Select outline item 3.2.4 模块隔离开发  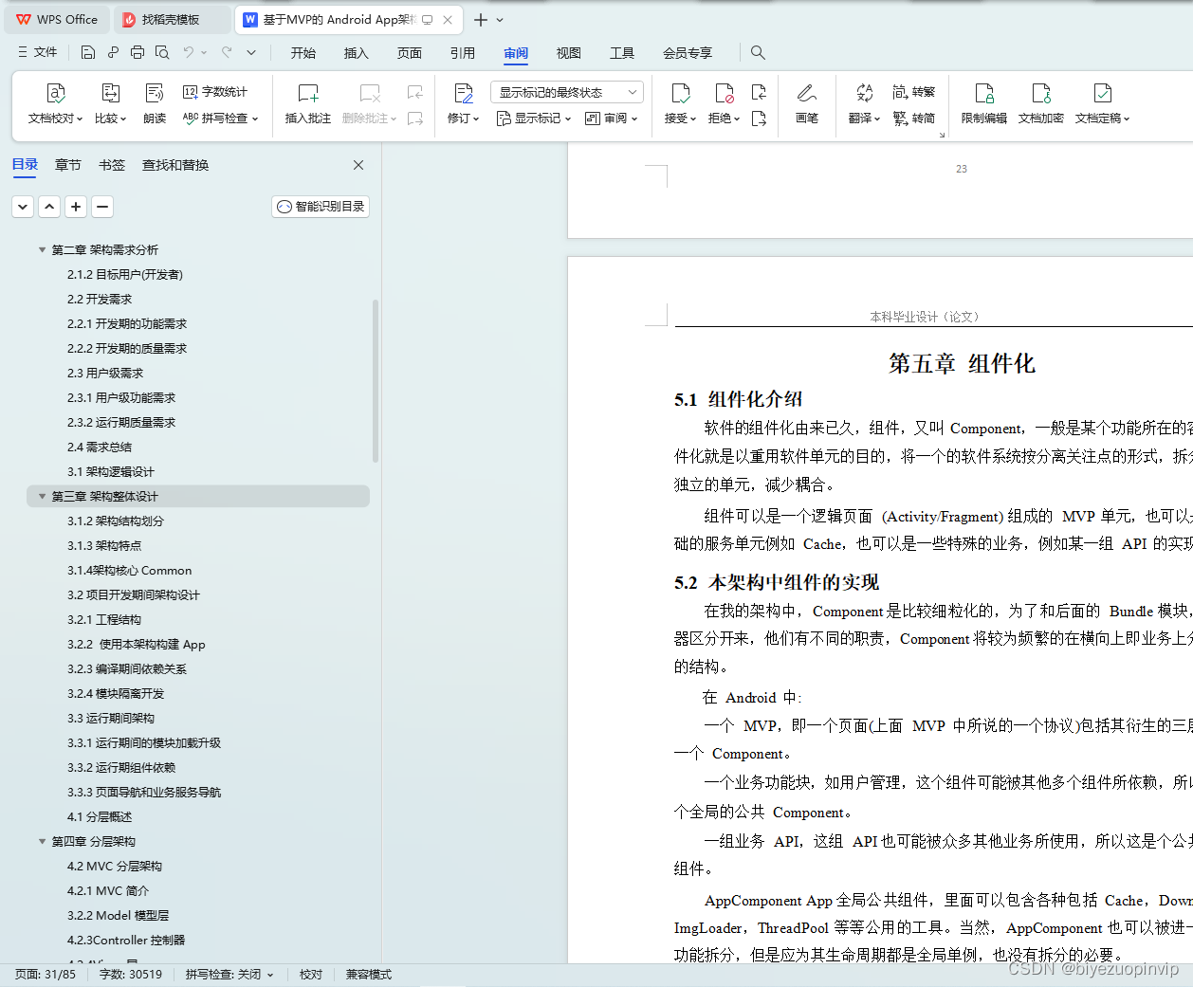(116, 694)
